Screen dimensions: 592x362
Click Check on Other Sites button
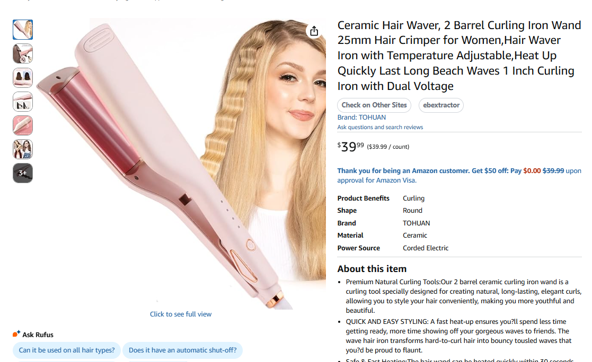374,105
